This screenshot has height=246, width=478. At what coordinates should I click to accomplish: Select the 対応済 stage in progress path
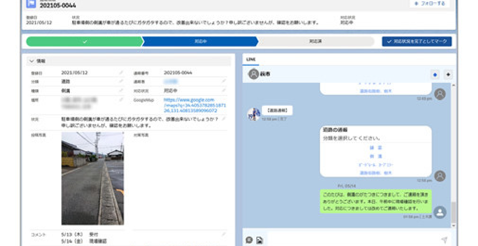(315, 42)
